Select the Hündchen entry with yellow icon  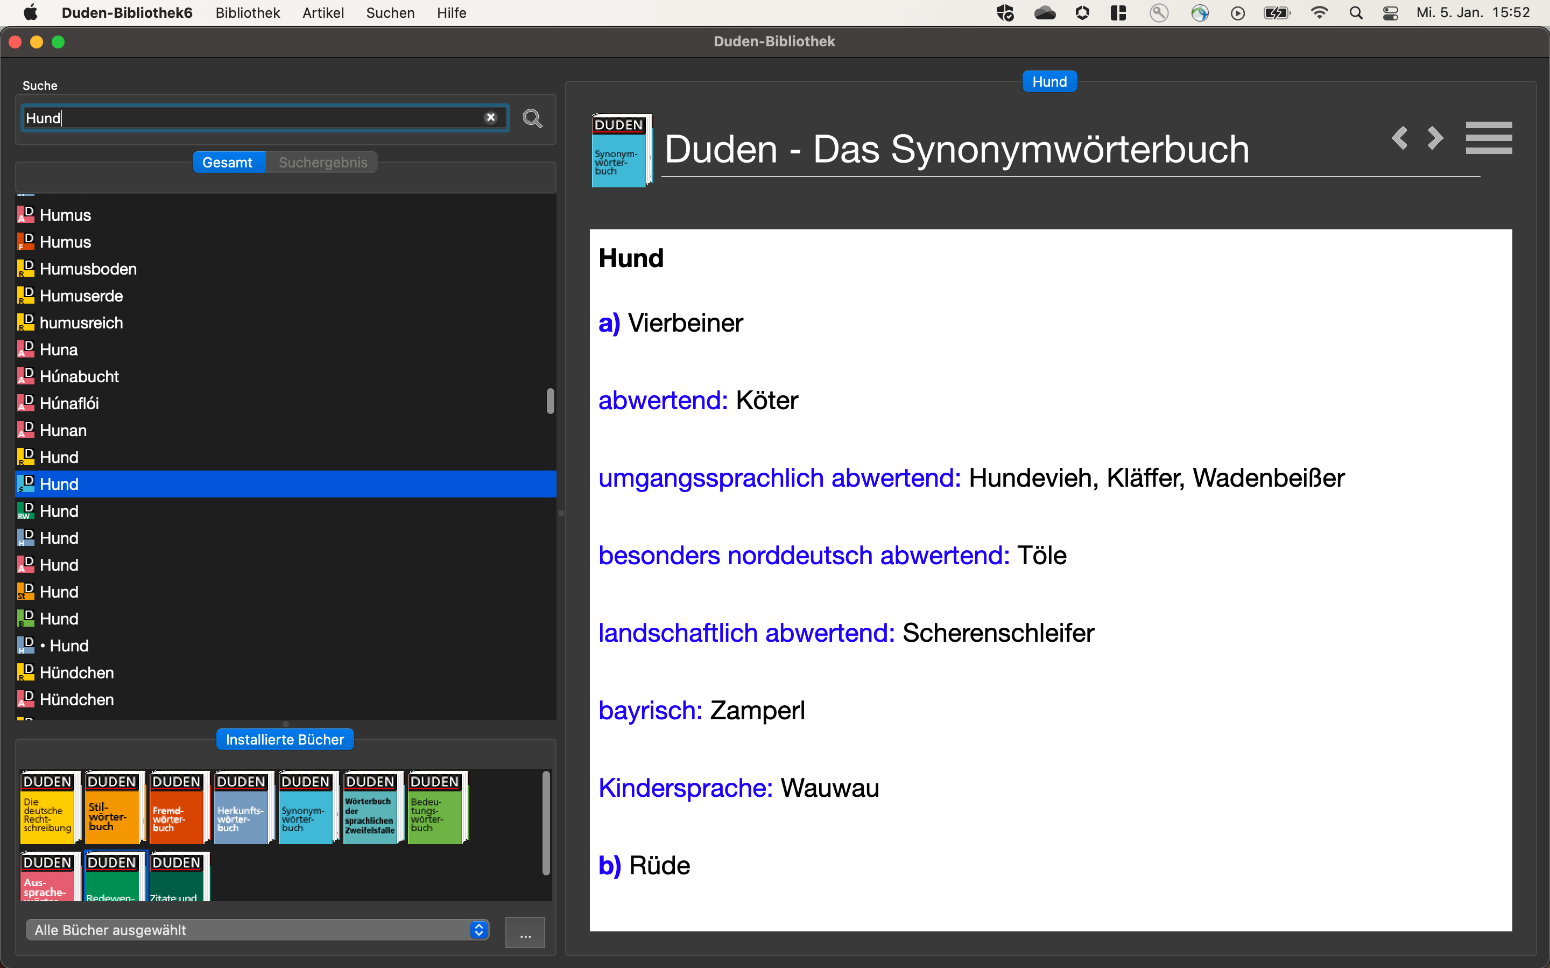(76, 673)
